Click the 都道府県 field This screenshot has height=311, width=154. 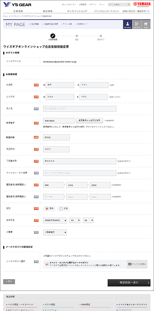click(x=56, y=137)
